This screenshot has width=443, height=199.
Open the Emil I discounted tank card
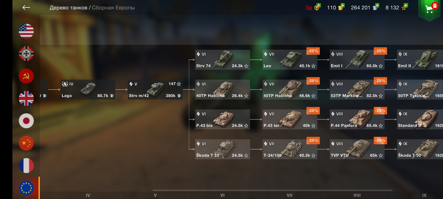tap(357, 60)
